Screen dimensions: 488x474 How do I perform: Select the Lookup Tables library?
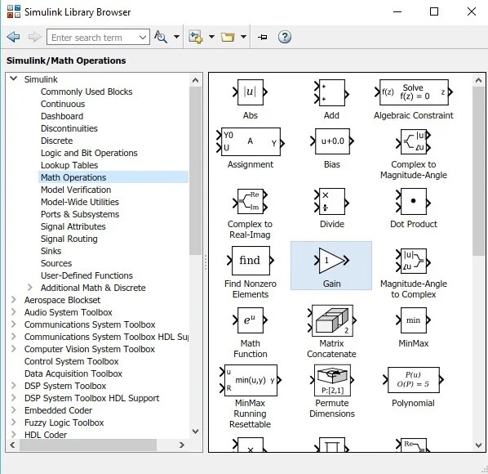coord(69,165)
